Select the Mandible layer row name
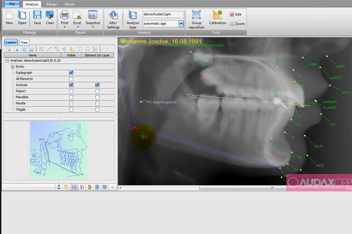 click(x=22, y=97)
